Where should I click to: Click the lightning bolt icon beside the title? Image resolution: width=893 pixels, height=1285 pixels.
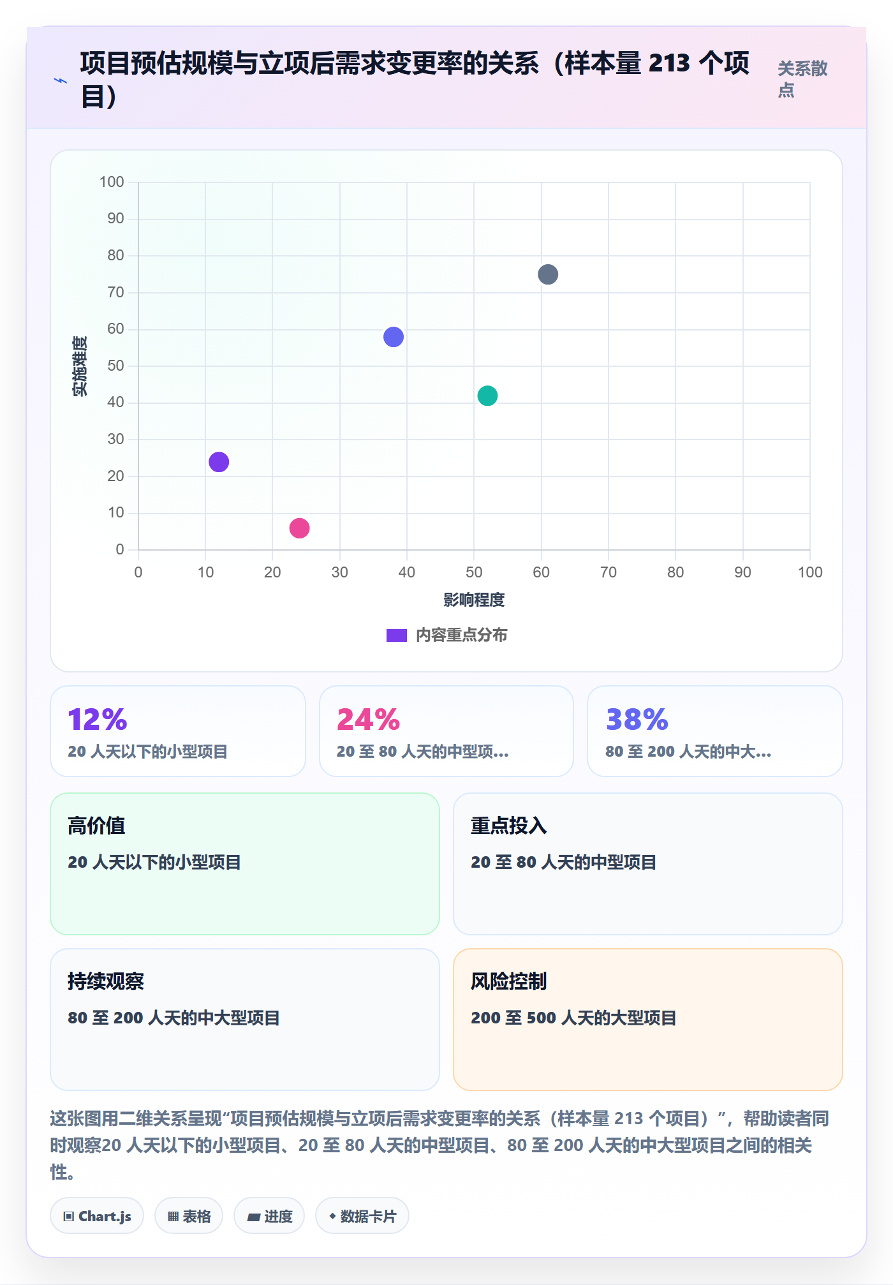tap(61, 81)
